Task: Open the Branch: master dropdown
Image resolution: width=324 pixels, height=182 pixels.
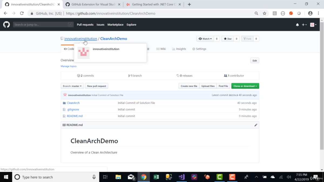Action: [72, 86]
